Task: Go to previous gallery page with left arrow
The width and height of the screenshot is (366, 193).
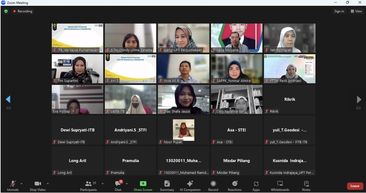Action: click(x=8, y=99)
